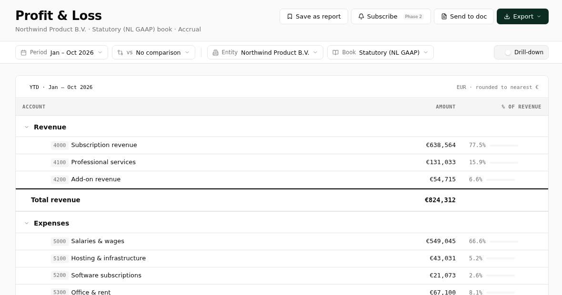Click the total revenue amount €824,312
The height and width of the screenshot is (295, 562).
tap(440, 200)
